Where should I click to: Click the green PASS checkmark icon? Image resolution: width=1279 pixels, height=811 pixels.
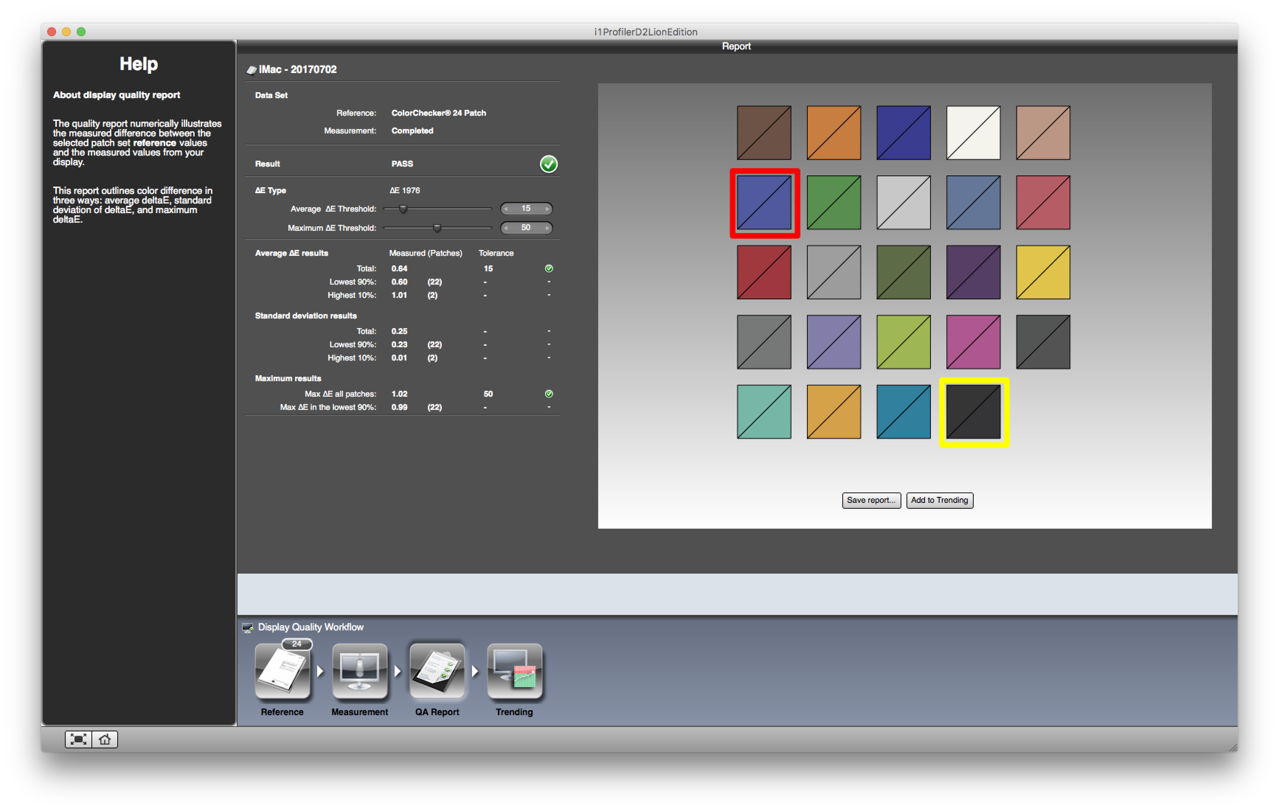[x=548, y=164]
